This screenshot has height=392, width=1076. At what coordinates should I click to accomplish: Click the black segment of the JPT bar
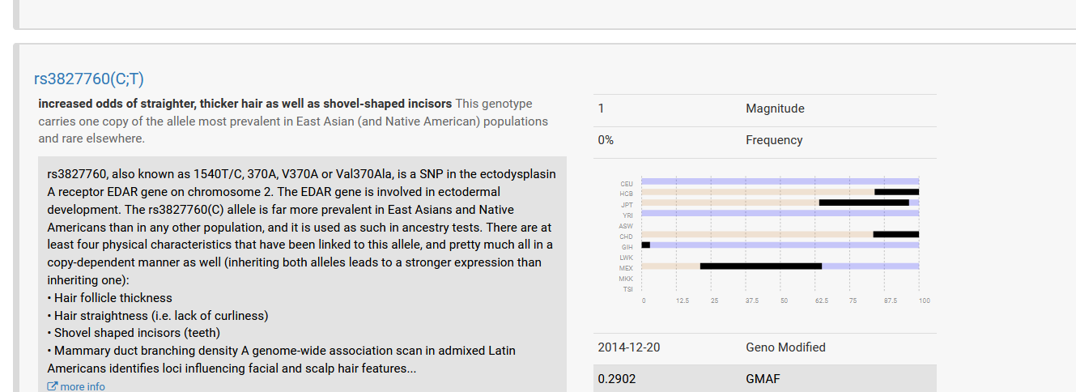pyautogui.click(x=864, y=202)
